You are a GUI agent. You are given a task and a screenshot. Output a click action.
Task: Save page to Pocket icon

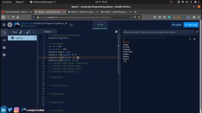click(135, 17)
